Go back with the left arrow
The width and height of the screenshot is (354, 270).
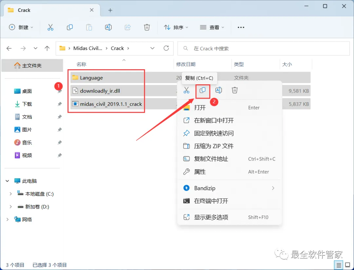point(9,48)
